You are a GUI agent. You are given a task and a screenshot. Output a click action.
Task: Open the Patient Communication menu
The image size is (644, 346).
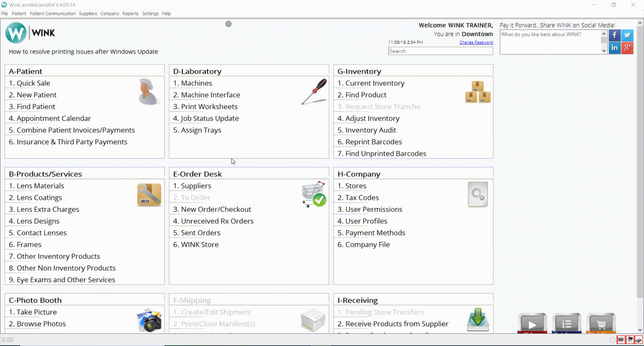[x=53, y=13]
